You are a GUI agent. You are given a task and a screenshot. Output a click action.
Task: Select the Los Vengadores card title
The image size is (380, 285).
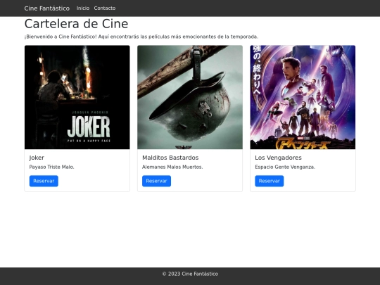(278, 158)
